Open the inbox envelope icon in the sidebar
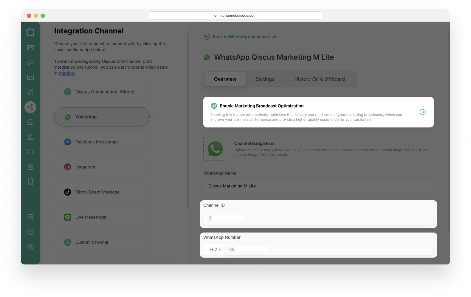The height and width of the screenshot is (297, 471). (x=30, y=47)
